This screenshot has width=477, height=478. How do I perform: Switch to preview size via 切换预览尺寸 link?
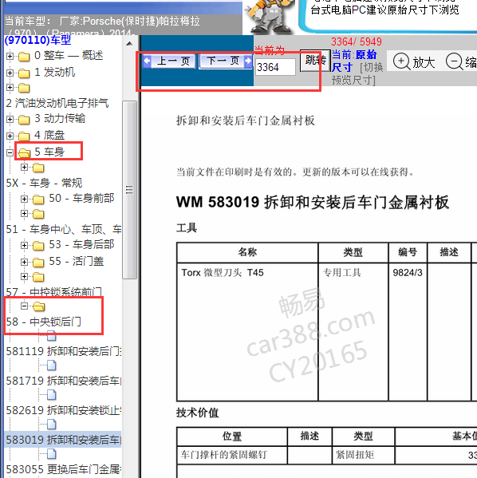(x=357, y=73)
